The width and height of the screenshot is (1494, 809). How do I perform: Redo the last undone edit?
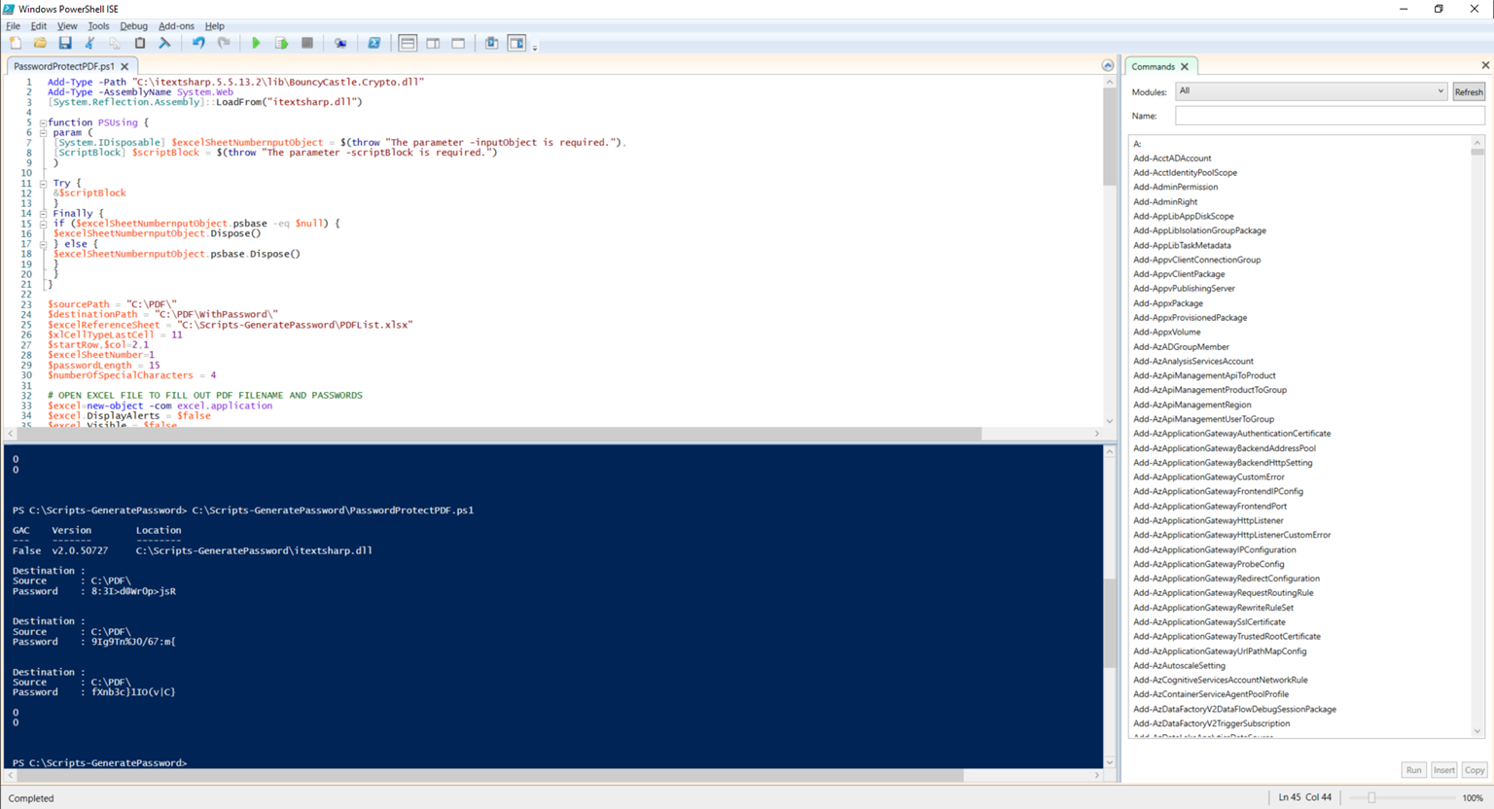coord(224,43)
